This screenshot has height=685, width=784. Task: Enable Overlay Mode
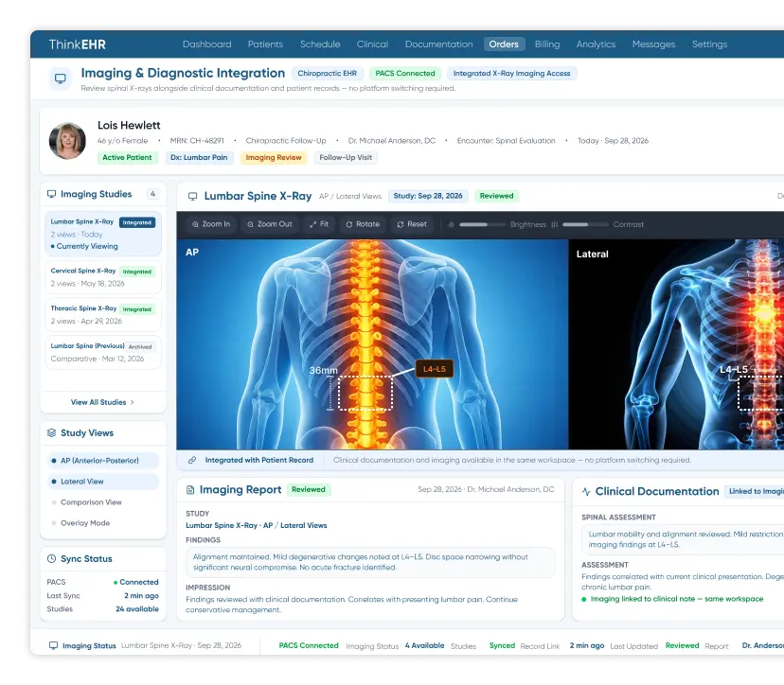pyautogui.click(x=85, y=523)
